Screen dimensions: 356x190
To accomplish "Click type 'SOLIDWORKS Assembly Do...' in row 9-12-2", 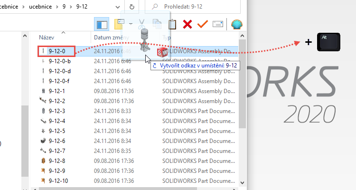I will point(199,101).
